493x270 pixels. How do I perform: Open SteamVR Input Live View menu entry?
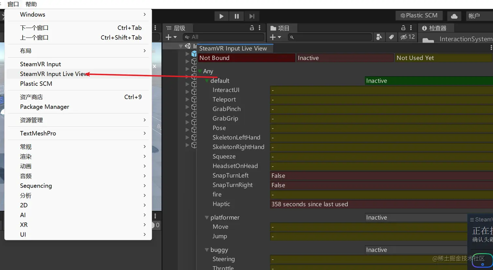pos(78,74)
